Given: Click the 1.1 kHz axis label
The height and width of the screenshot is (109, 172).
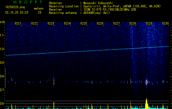Looking at the screenshot, I should click(x=2, y=35).
